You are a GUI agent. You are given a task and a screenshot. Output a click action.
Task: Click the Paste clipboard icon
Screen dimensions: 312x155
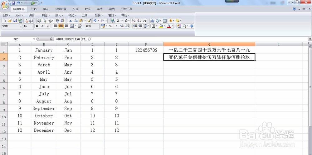pos(81,21)
